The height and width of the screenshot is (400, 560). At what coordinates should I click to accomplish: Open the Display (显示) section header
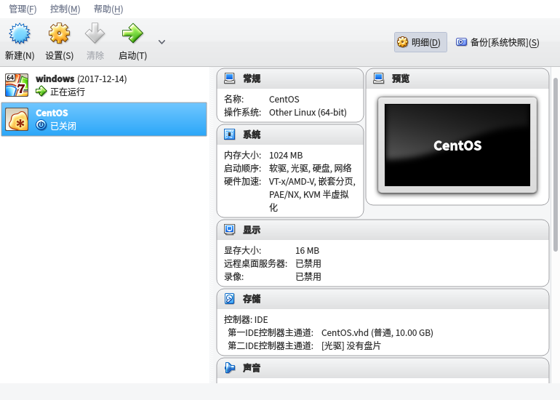point(383,230)
